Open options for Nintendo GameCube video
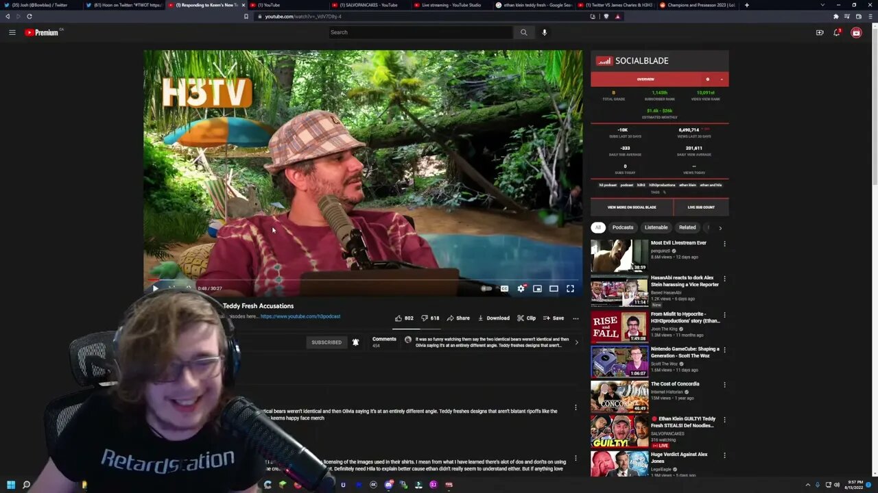Screen dimensions: 878x493 tap(724, 350)
